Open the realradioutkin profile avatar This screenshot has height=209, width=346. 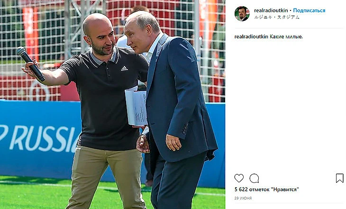pos(242,14)
